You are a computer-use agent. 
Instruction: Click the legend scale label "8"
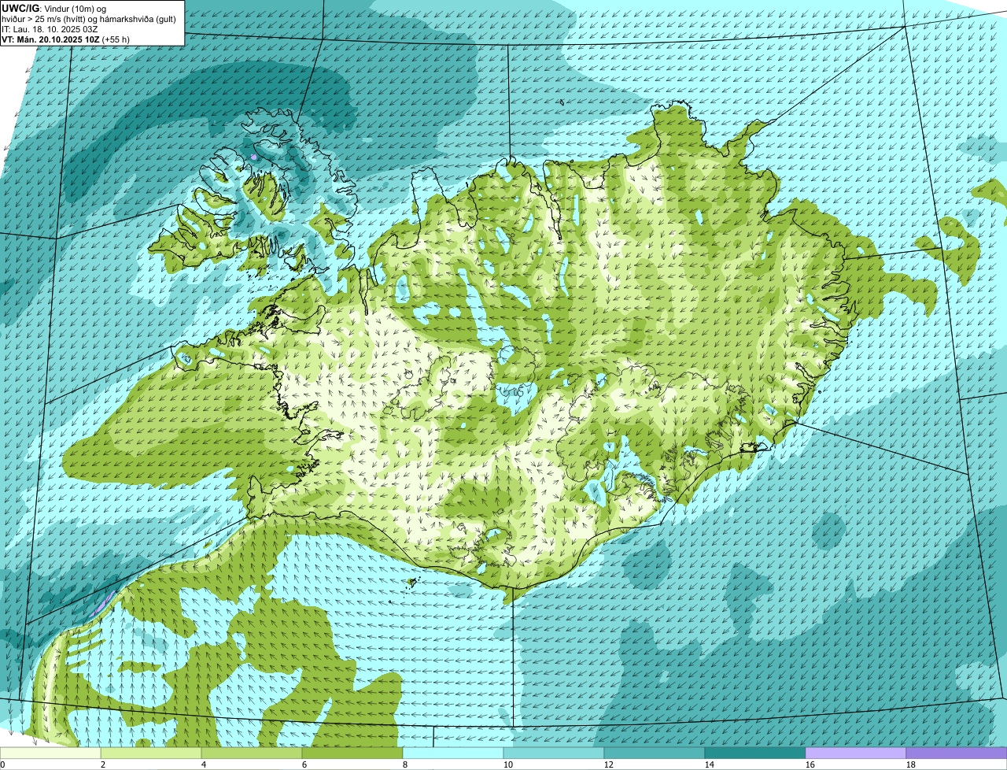405,764
